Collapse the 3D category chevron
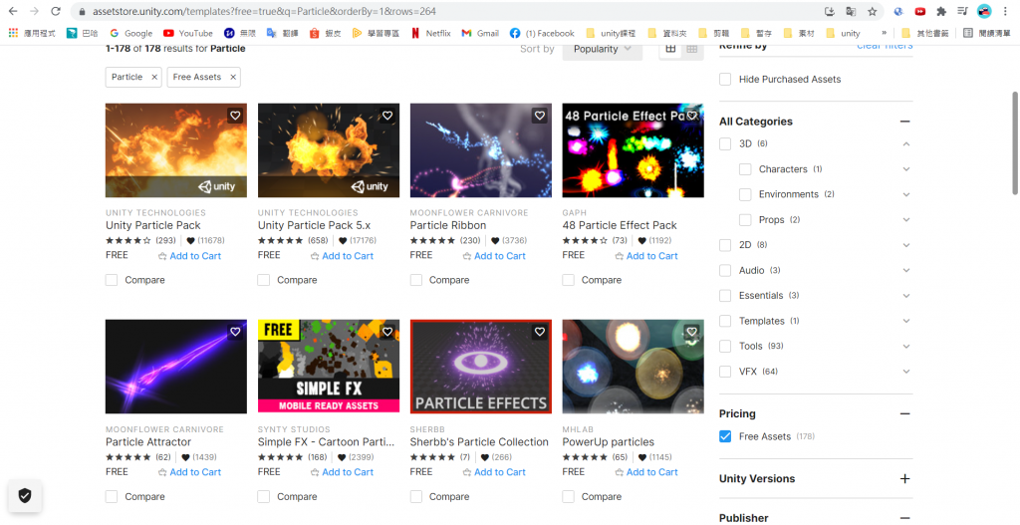This screenshot has height=525, width=1020. point(906,143)
